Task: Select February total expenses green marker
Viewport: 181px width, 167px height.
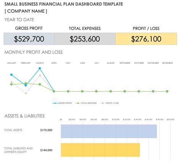Action: tap(26, 83)
